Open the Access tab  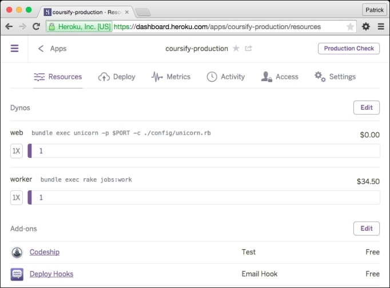tap(280, 77)
